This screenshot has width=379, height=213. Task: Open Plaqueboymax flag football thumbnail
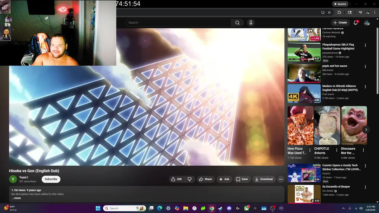[304, 52]
